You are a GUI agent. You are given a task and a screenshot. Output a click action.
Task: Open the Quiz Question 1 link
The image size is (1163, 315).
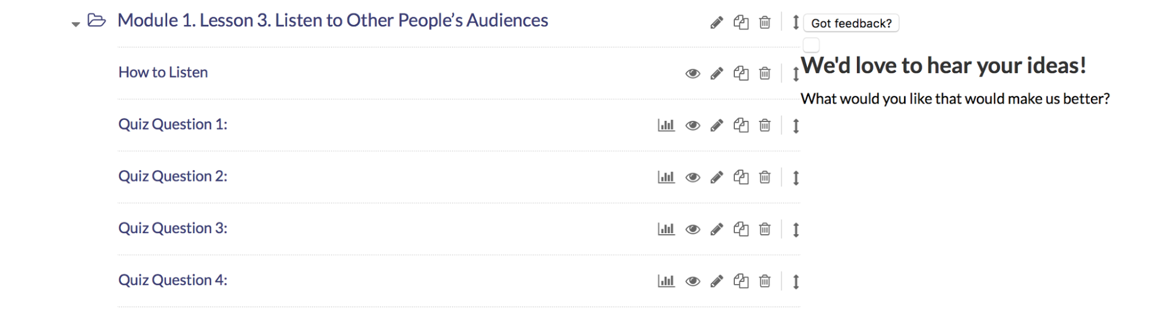tap(173, 124)
